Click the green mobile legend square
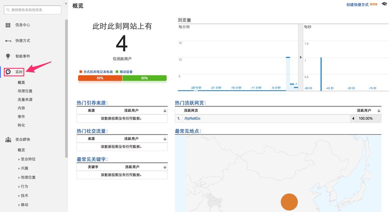Image resolution: width=390 pixels, height=212 pixels. click(x=117, y=72)
